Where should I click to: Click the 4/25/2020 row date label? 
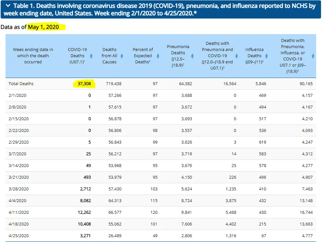19,236
